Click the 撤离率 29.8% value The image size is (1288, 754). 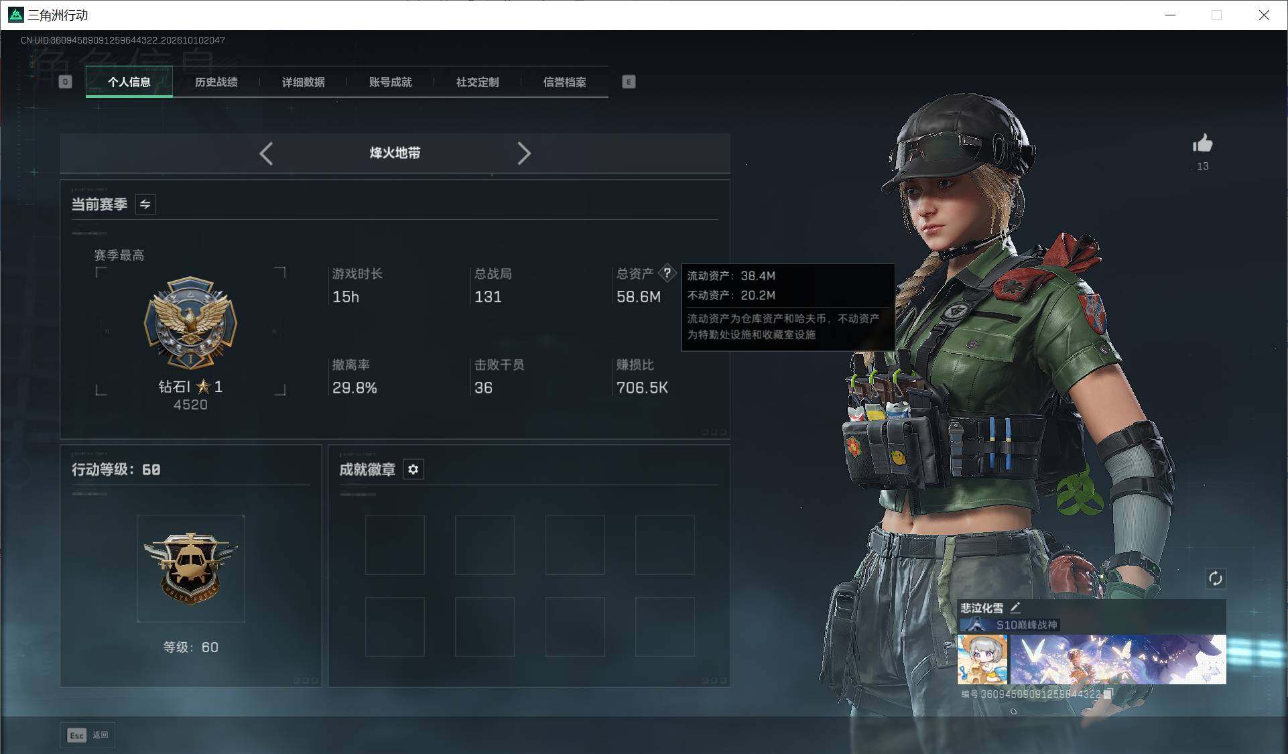click(x=355, y=388)
